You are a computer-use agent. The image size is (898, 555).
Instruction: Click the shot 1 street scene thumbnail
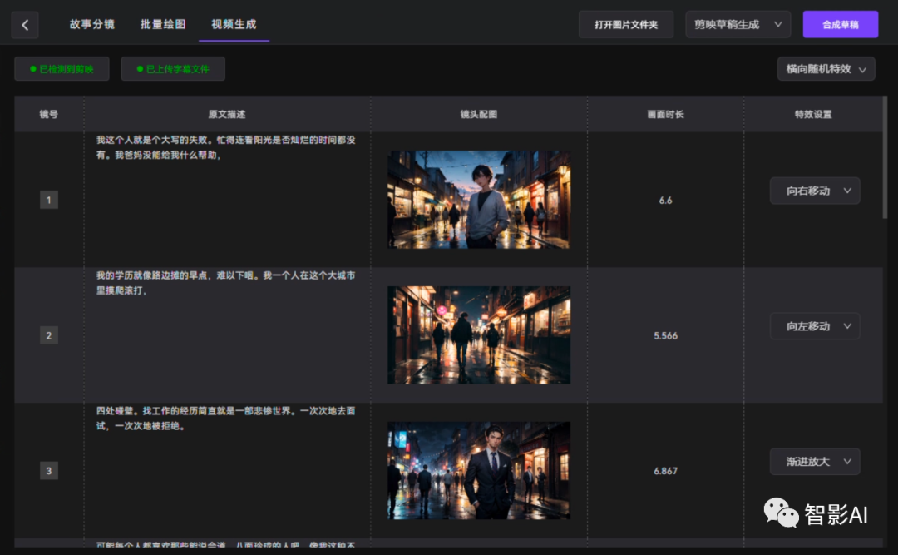[479, 200]
